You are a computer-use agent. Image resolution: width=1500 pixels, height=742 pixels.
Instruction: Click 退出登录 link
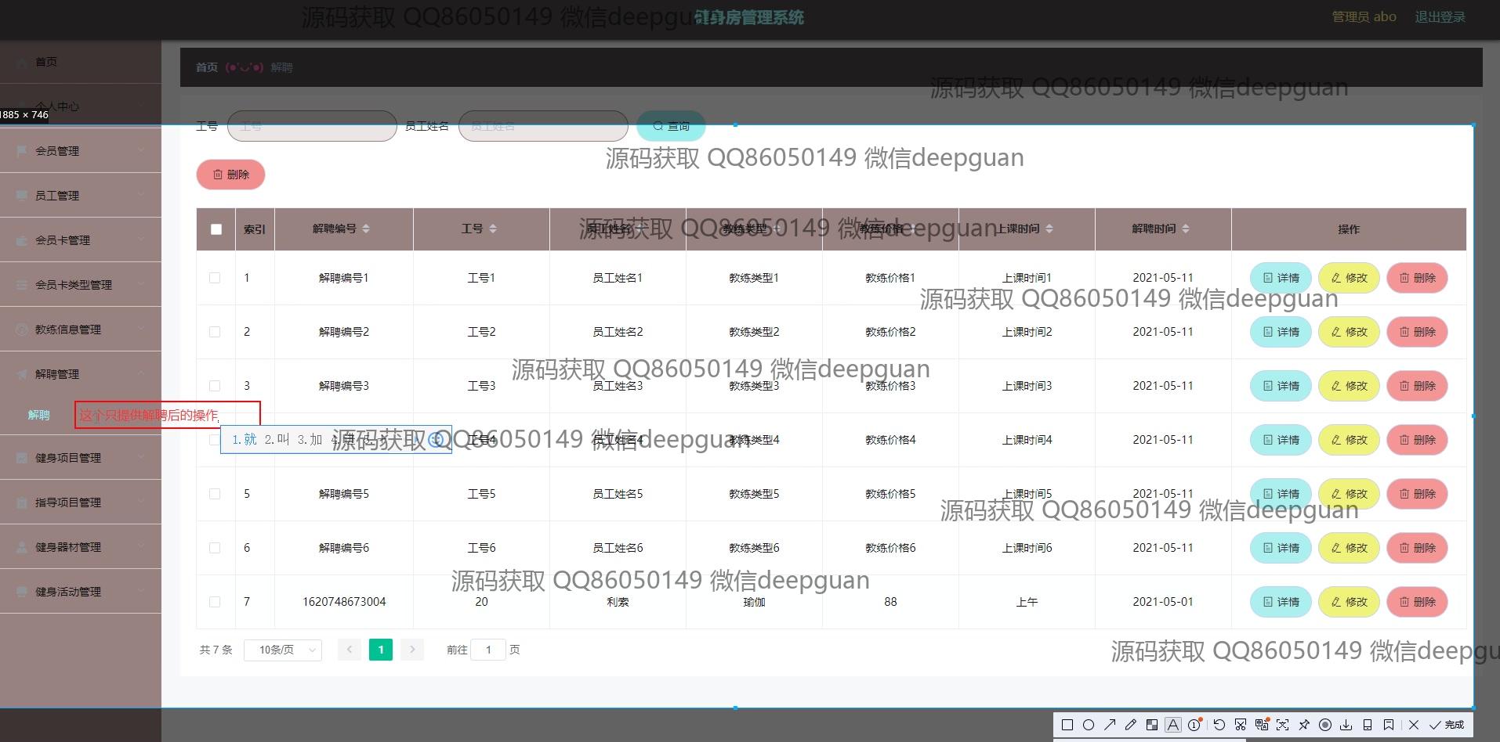pos(1440,17)
